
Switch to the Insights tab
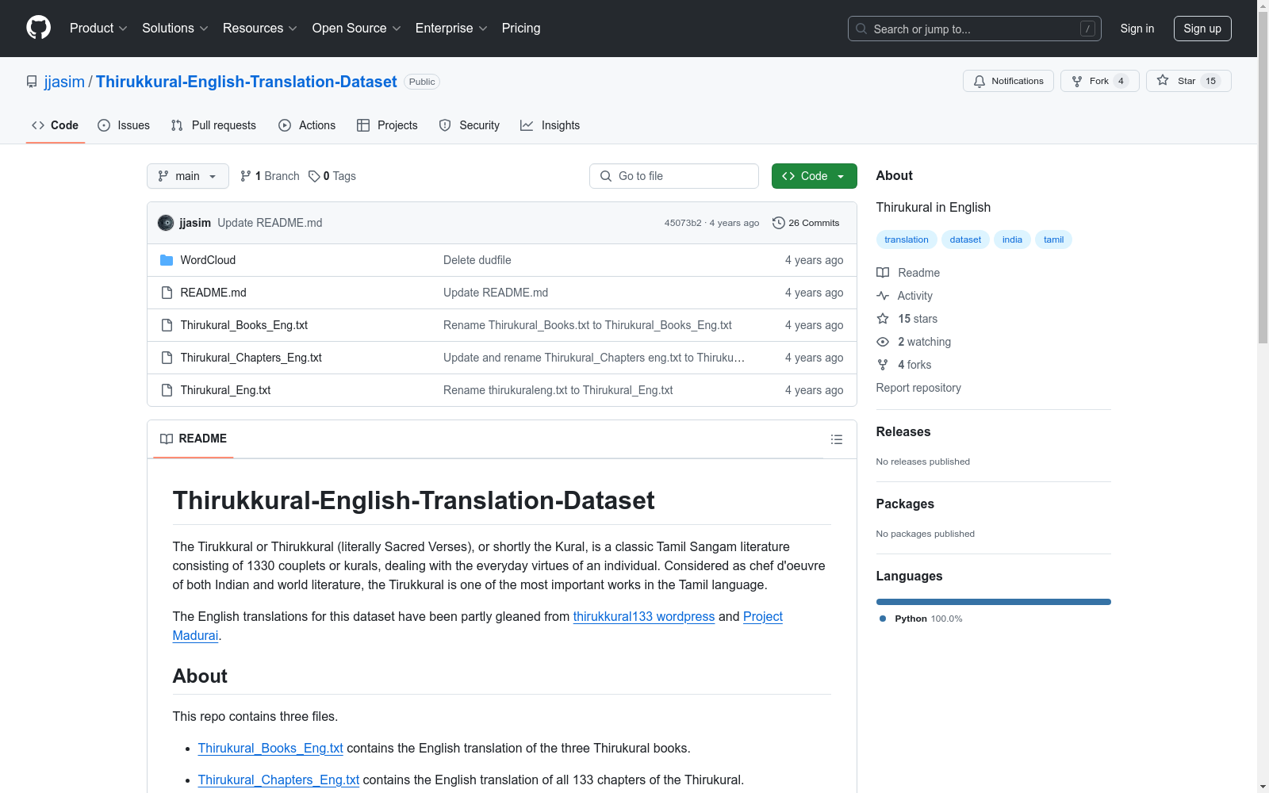[550, 125]
